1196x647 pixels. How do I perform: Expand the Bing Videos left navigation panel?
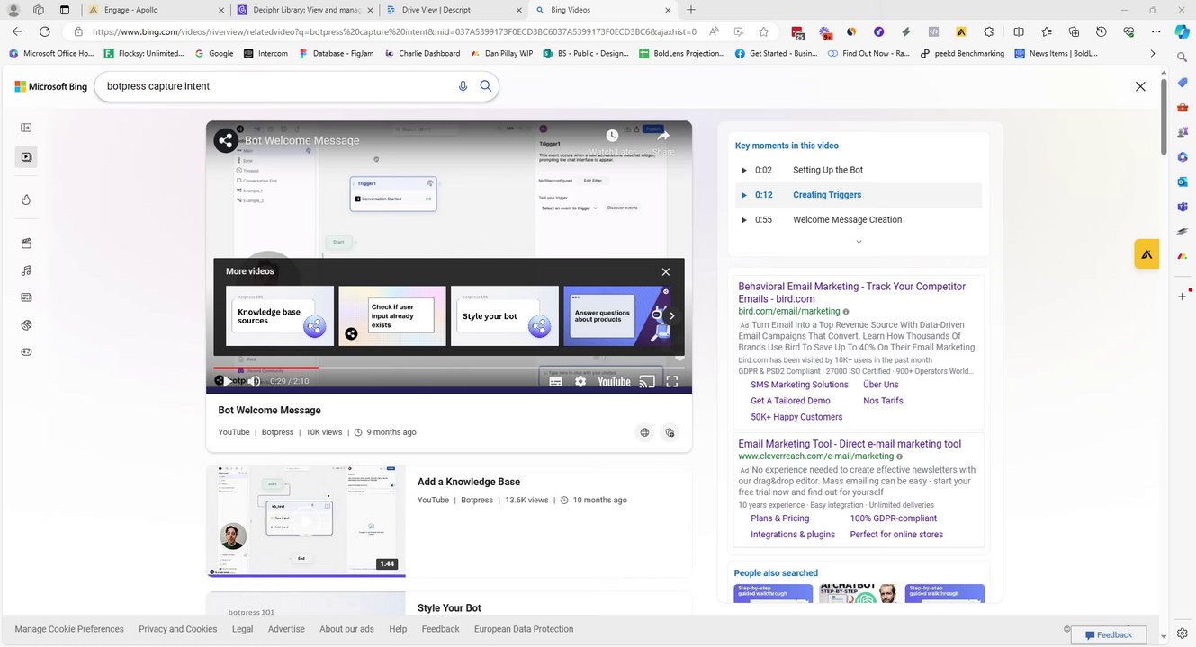(x=26, y=129)
